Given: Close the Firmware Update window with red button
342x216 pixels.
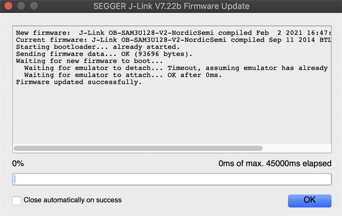Looking at the screenshot, I should (x=9, y=6).
